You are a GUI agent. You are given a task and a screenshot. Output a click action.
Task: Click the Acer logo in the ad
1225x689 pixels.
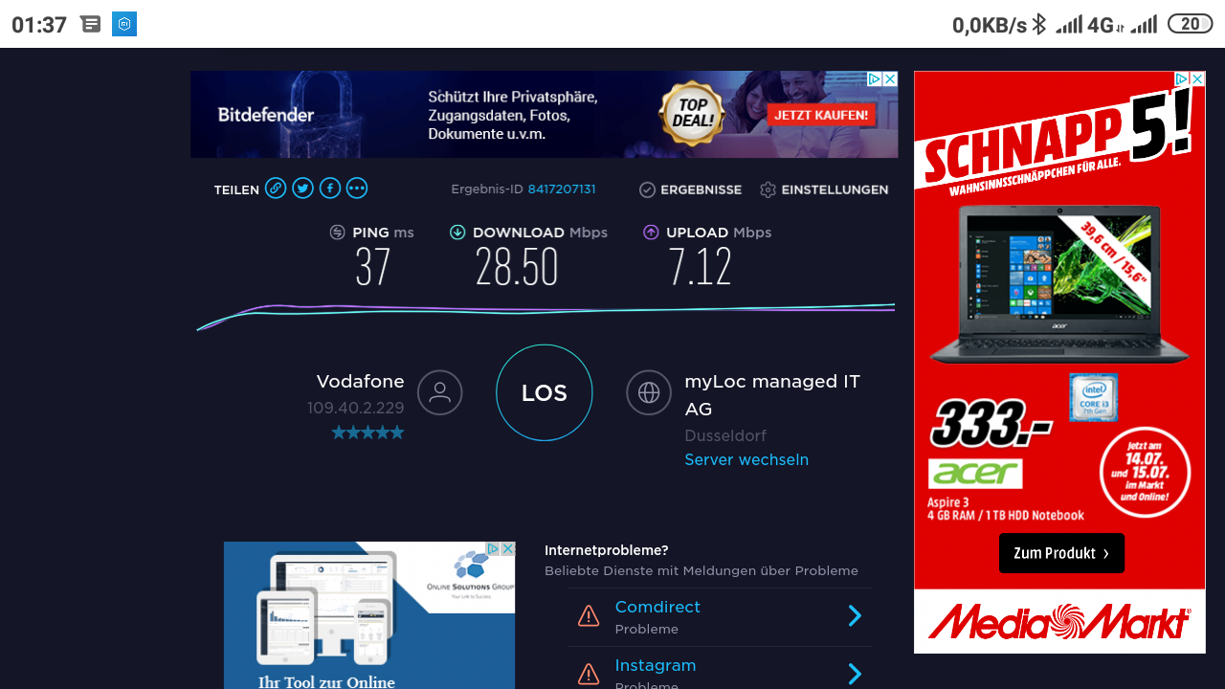click(975, 474)
